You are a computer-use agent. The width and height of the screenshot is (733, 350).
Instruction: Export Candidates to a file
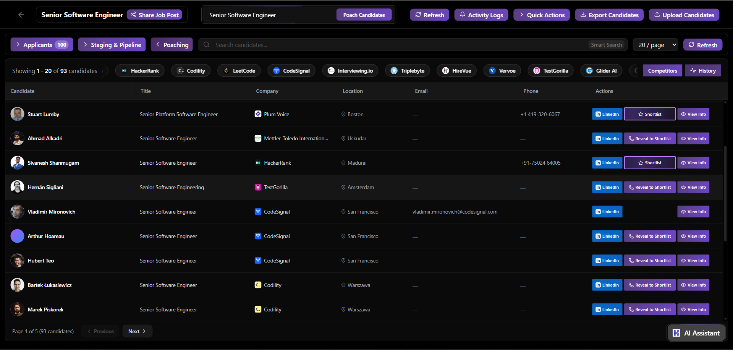pos(609,15)
